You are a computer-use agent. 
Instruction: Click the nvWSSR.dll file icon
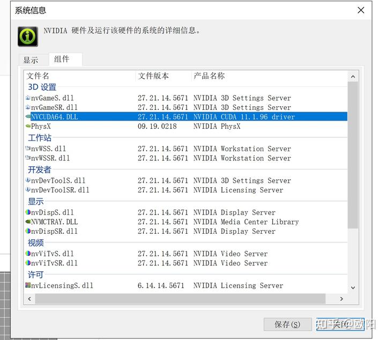point(28,158)
